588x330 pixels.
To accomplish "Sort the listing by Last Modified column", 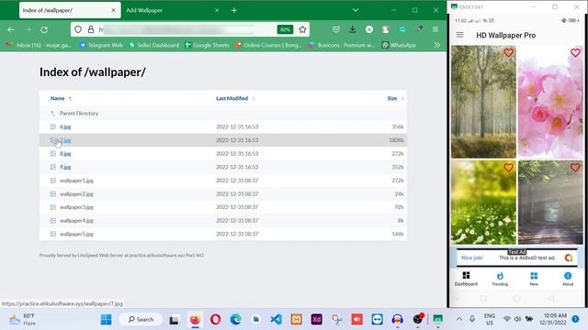I will [x=232, y=98].
